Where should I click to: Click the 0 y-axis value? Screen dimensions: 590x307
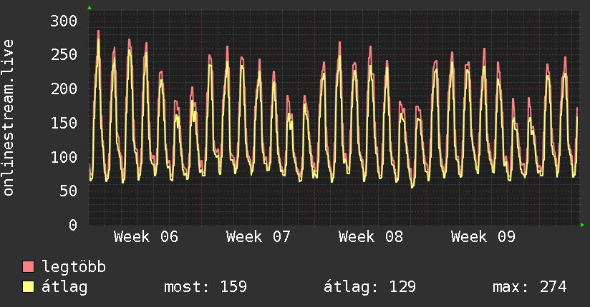pos(73,225)
